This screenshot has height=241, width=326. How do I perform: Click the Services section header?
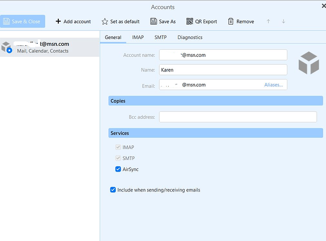[216, 133]
